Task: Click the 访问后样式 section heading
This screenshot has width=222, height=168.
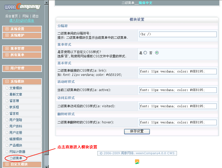Action: point(66,98)
